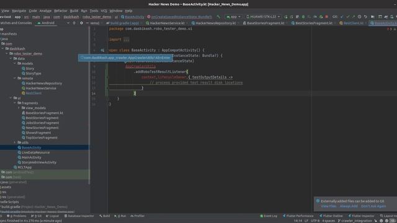Open the Refactor menu

tap(61, 11)
